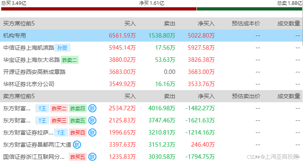This screenshot has width=303, height=162.
Task: Open the 华宝证券上海东大名路 seat
Action: point(32,60)
